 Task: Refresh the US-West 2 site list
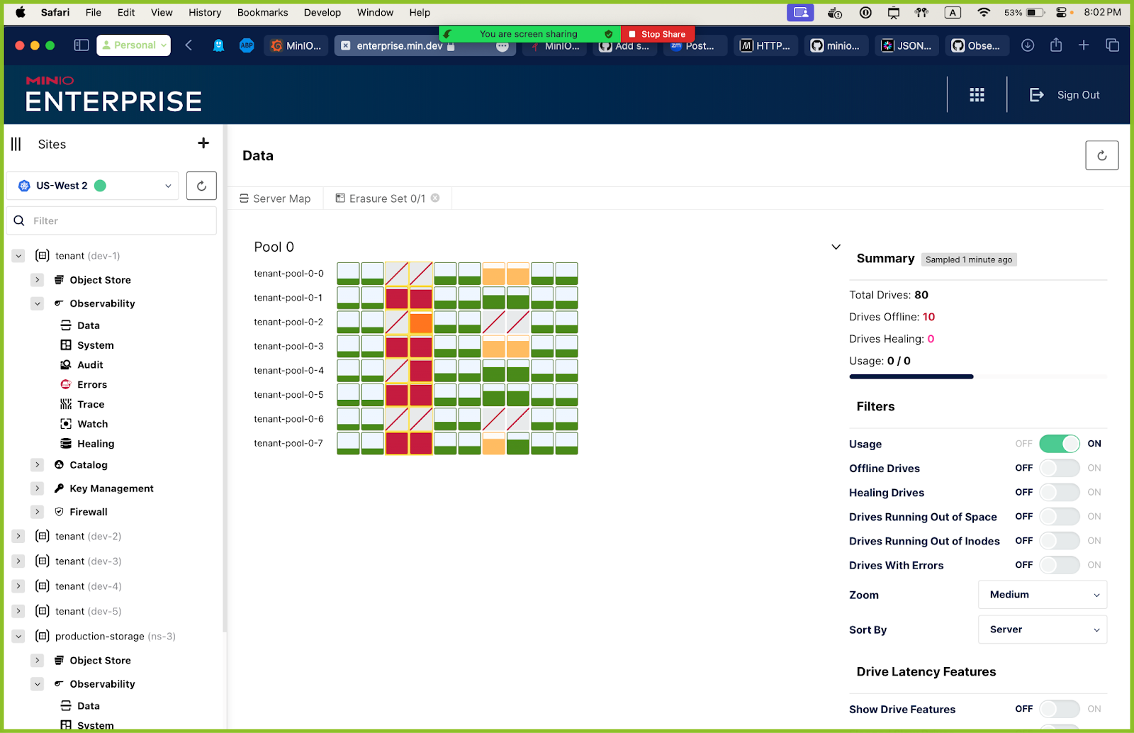[201, 186]
